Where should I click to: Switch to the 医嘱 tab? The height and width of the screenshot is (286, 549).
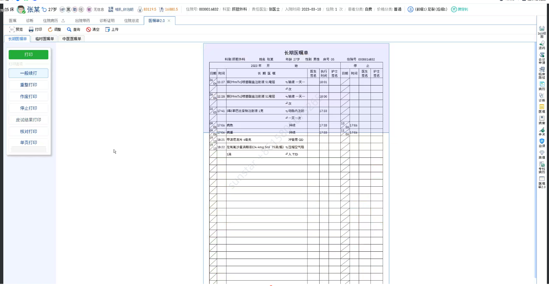(13, 21)
